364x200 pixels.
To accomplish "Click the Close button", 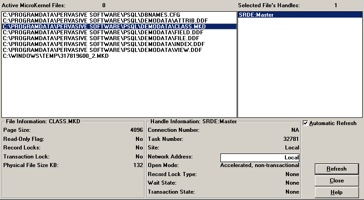I will [x=336, y=181].
